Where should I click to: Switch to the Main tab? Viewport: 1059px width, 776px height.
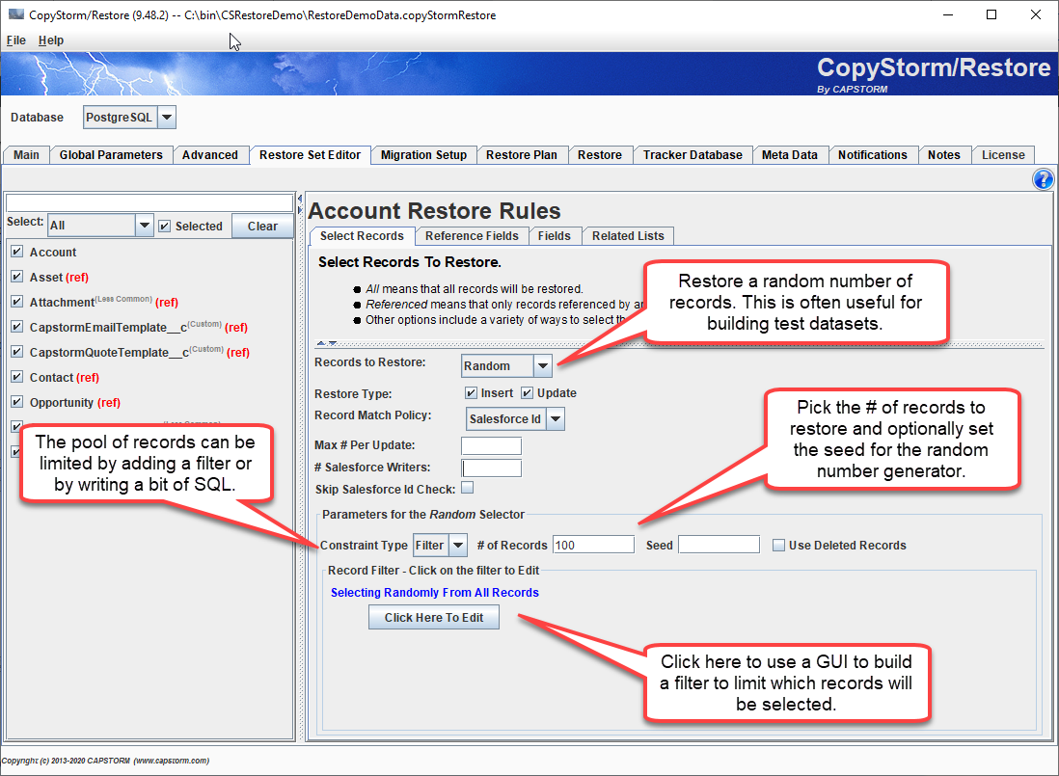[26, 155]
